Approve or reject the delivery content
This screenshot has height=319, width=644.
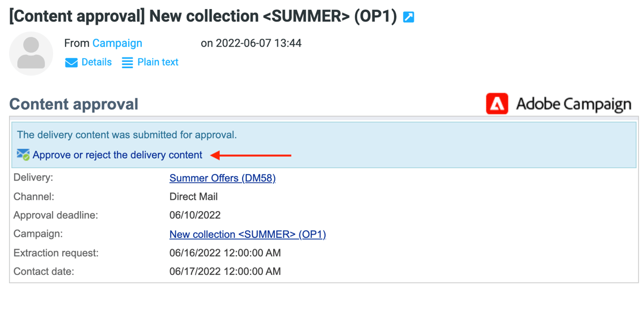pos(118,155)
